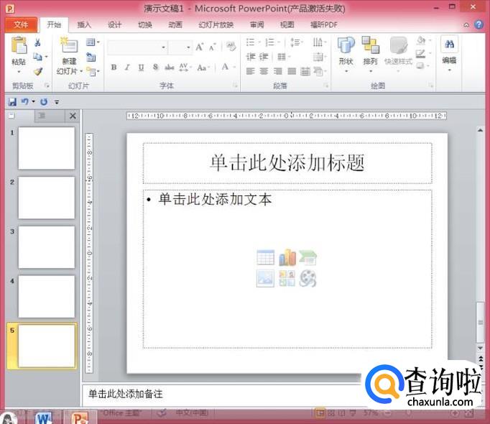
Task: Click the Save icon in quick access toolbar
Action: coord(12,102)
